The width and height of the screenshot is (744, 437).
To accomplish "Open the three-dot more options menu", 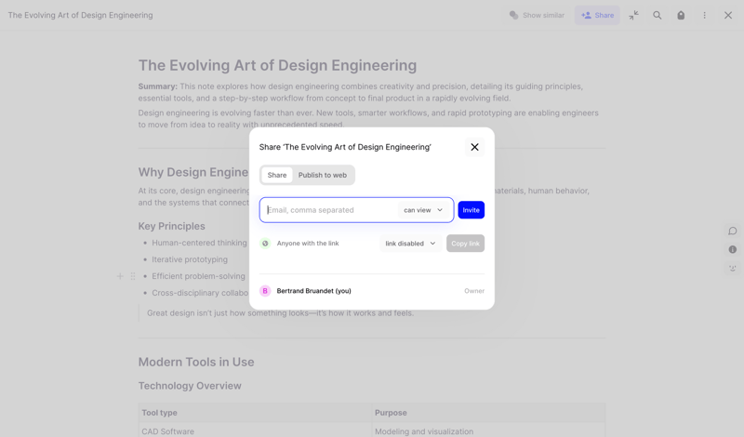I will coord(704,15).
